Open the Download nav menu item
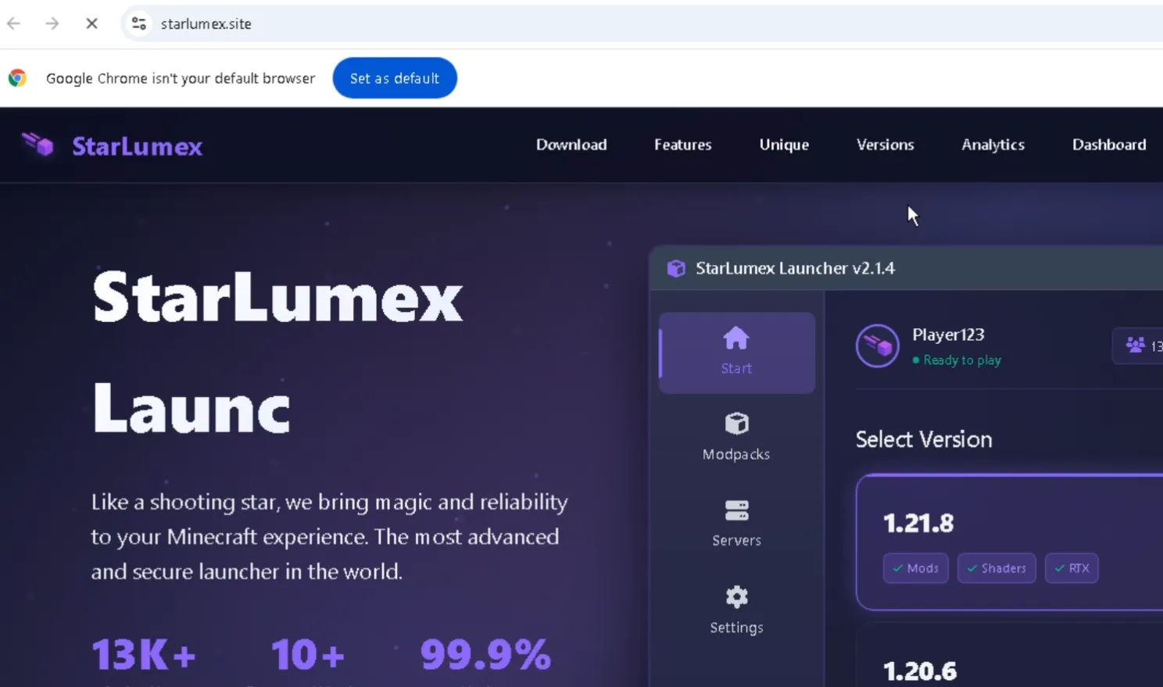Image resolution: width=1163 pixels, height=687 pixels. 571,145
